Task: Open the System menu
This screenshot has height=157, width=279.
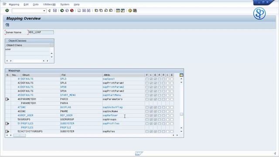Action: [65, 4]
